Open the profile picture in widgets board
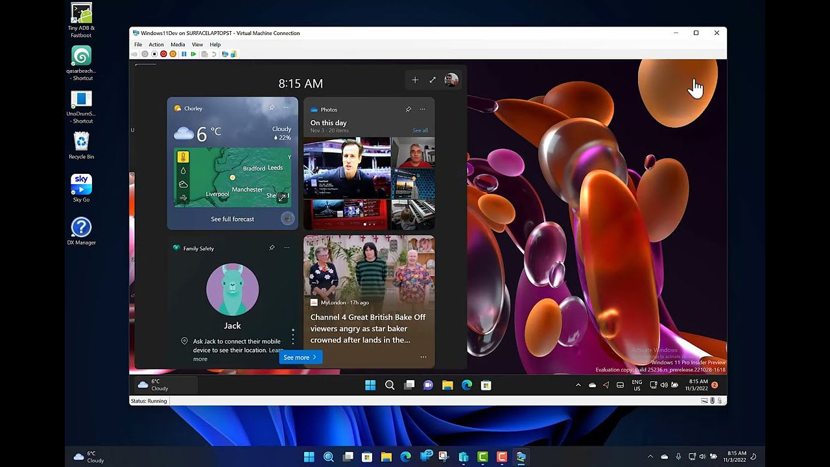The image size is (830, 467). click(x=451, y=80)
